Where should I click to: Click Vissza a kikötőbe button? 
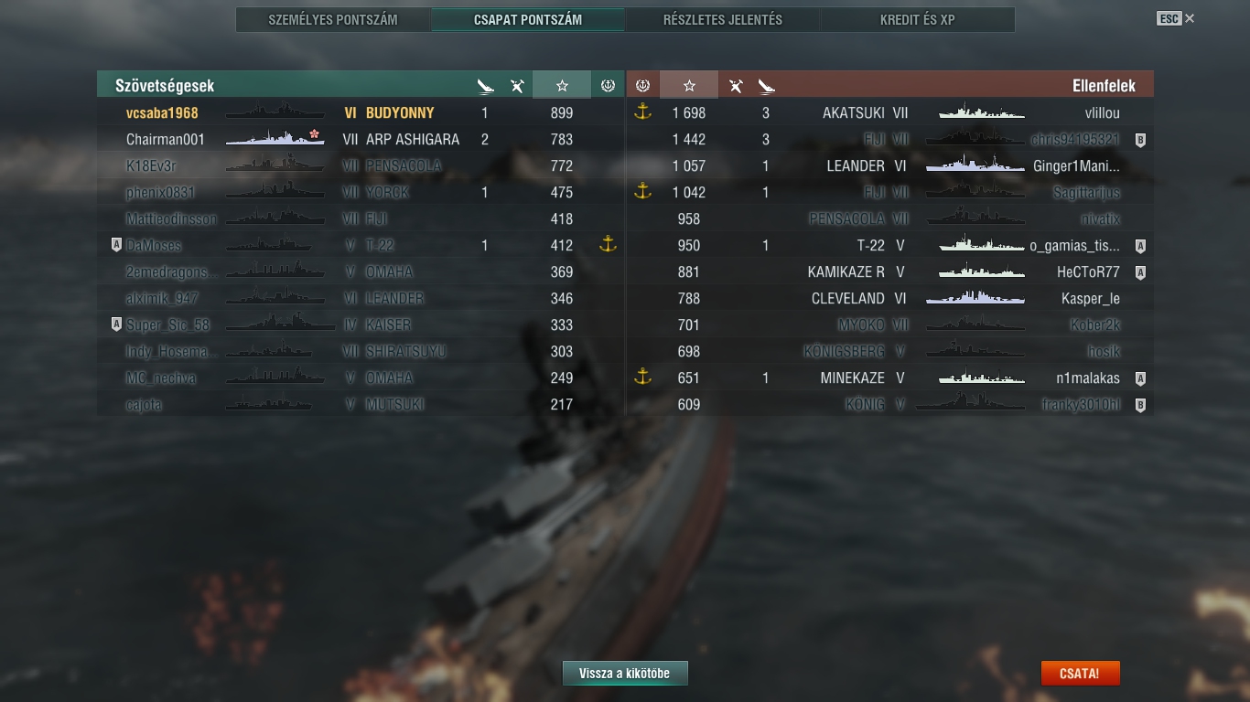(625, 674)
